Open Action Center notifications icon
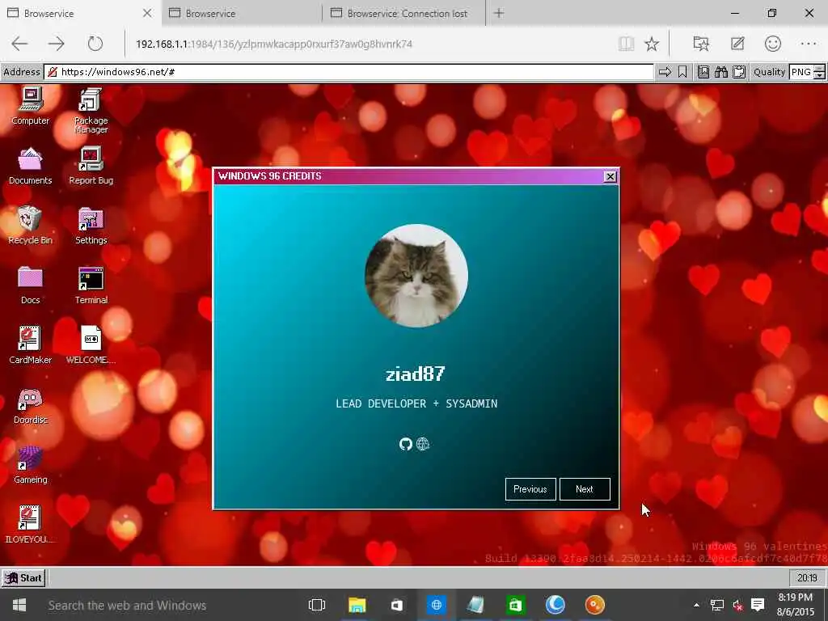 coord(758,605)
